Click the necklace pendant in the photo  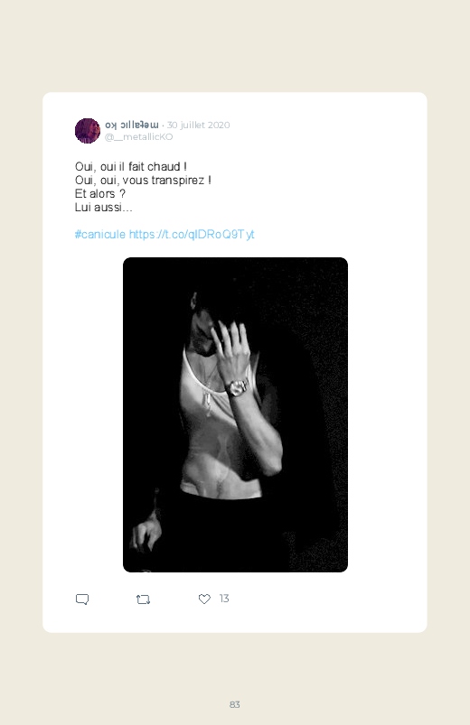pyautogui.click(x=207, y=404)
